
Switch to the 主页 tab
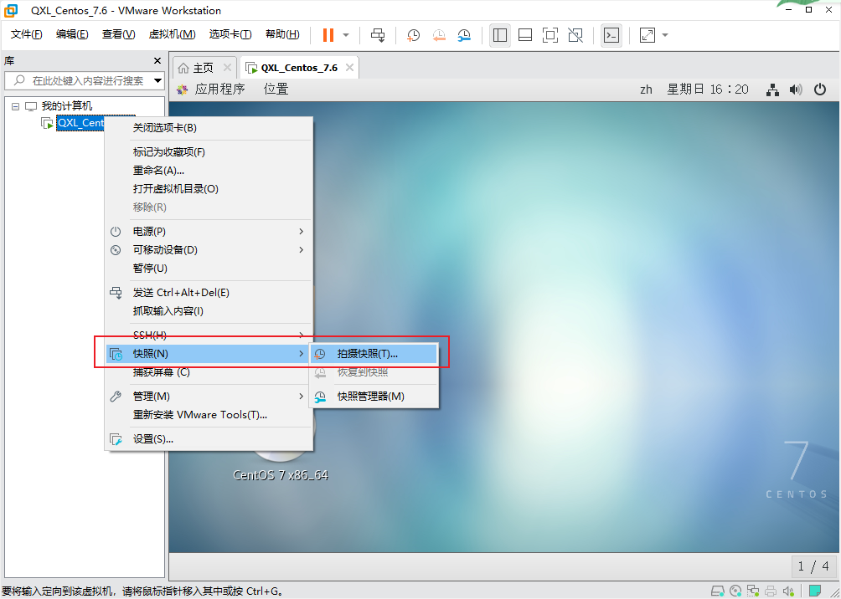[x=204, y=68]
